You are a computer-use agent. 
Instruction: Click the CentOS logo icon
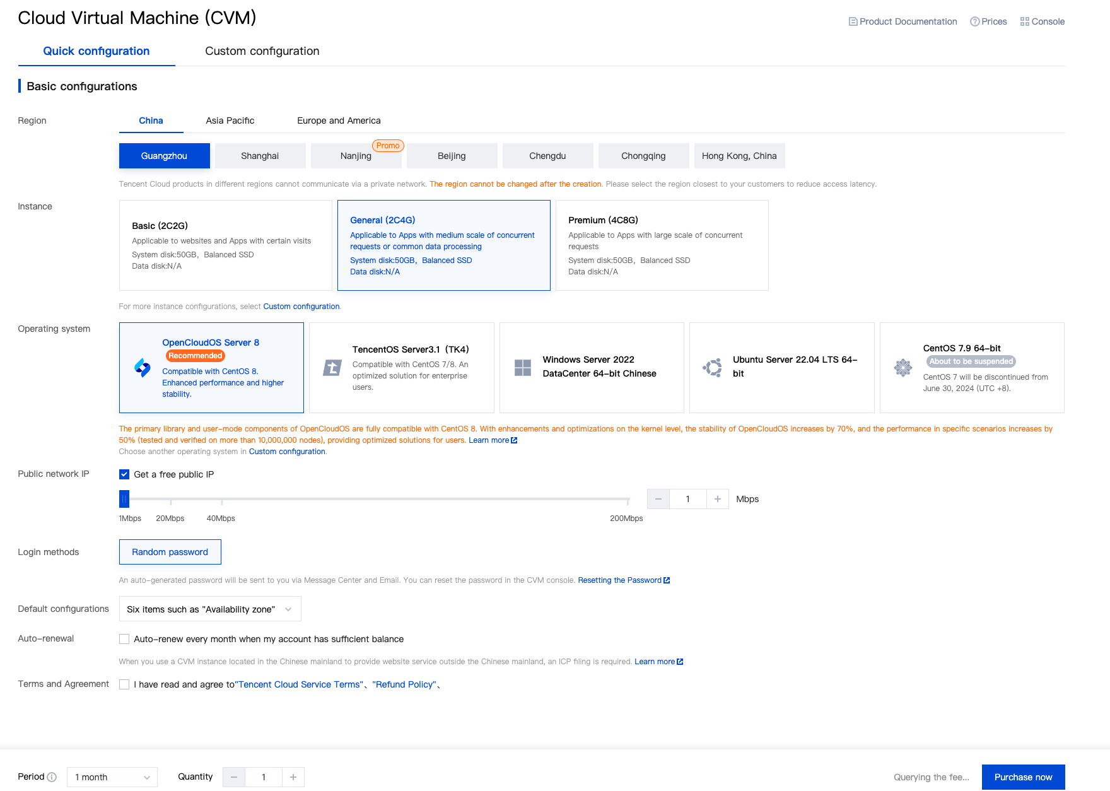pos(903,368)
